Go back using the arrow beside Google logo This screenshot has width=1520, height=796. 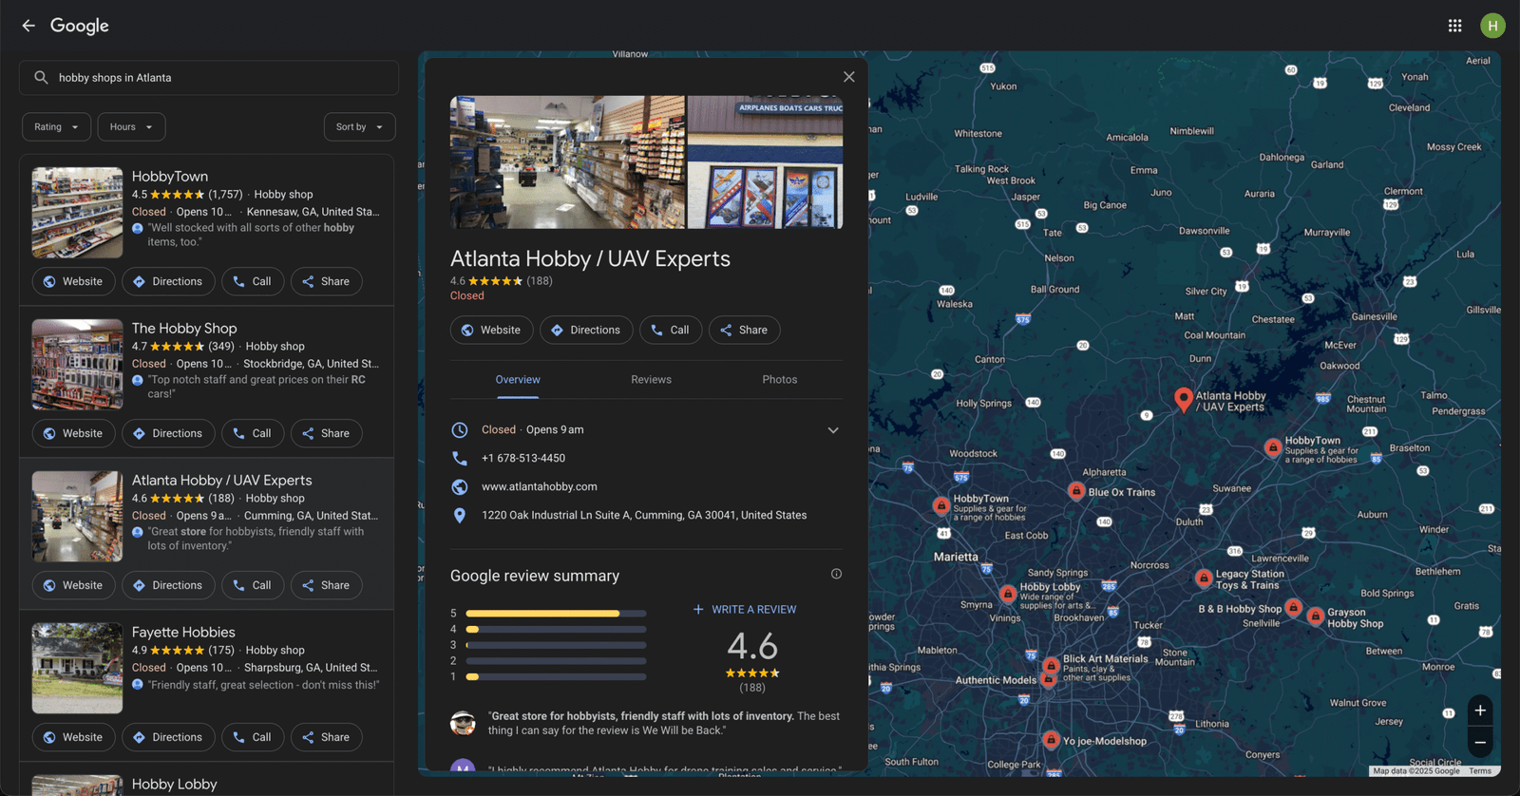tap(28, 26)
